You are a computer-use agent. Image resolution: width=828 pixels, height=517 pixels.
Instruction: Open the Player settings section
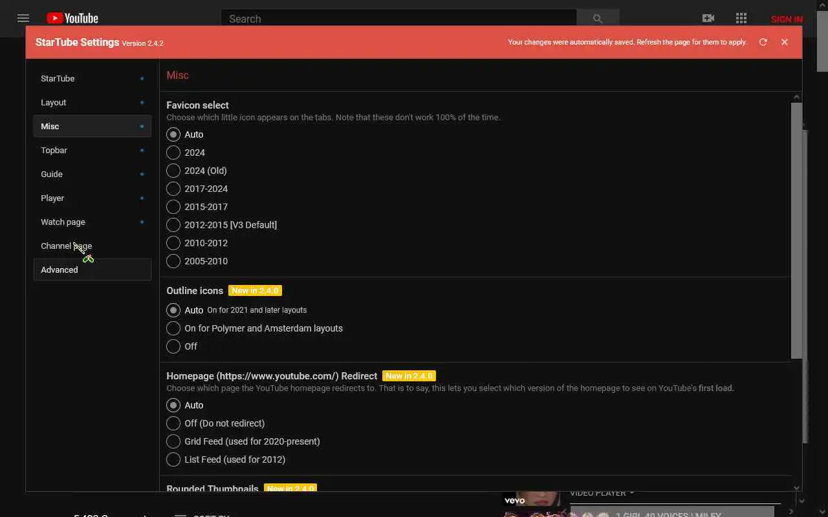point(92,198)
